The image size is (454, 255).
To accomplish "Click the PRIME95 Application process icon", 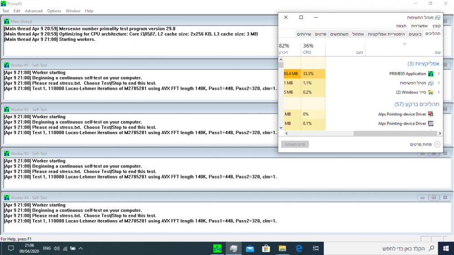I will coord(431,74).
